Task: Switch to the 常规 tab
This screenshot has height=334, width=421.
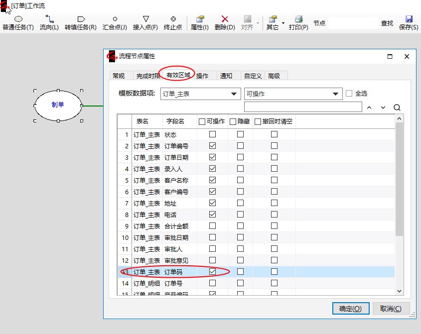Action: click(119, 76)
